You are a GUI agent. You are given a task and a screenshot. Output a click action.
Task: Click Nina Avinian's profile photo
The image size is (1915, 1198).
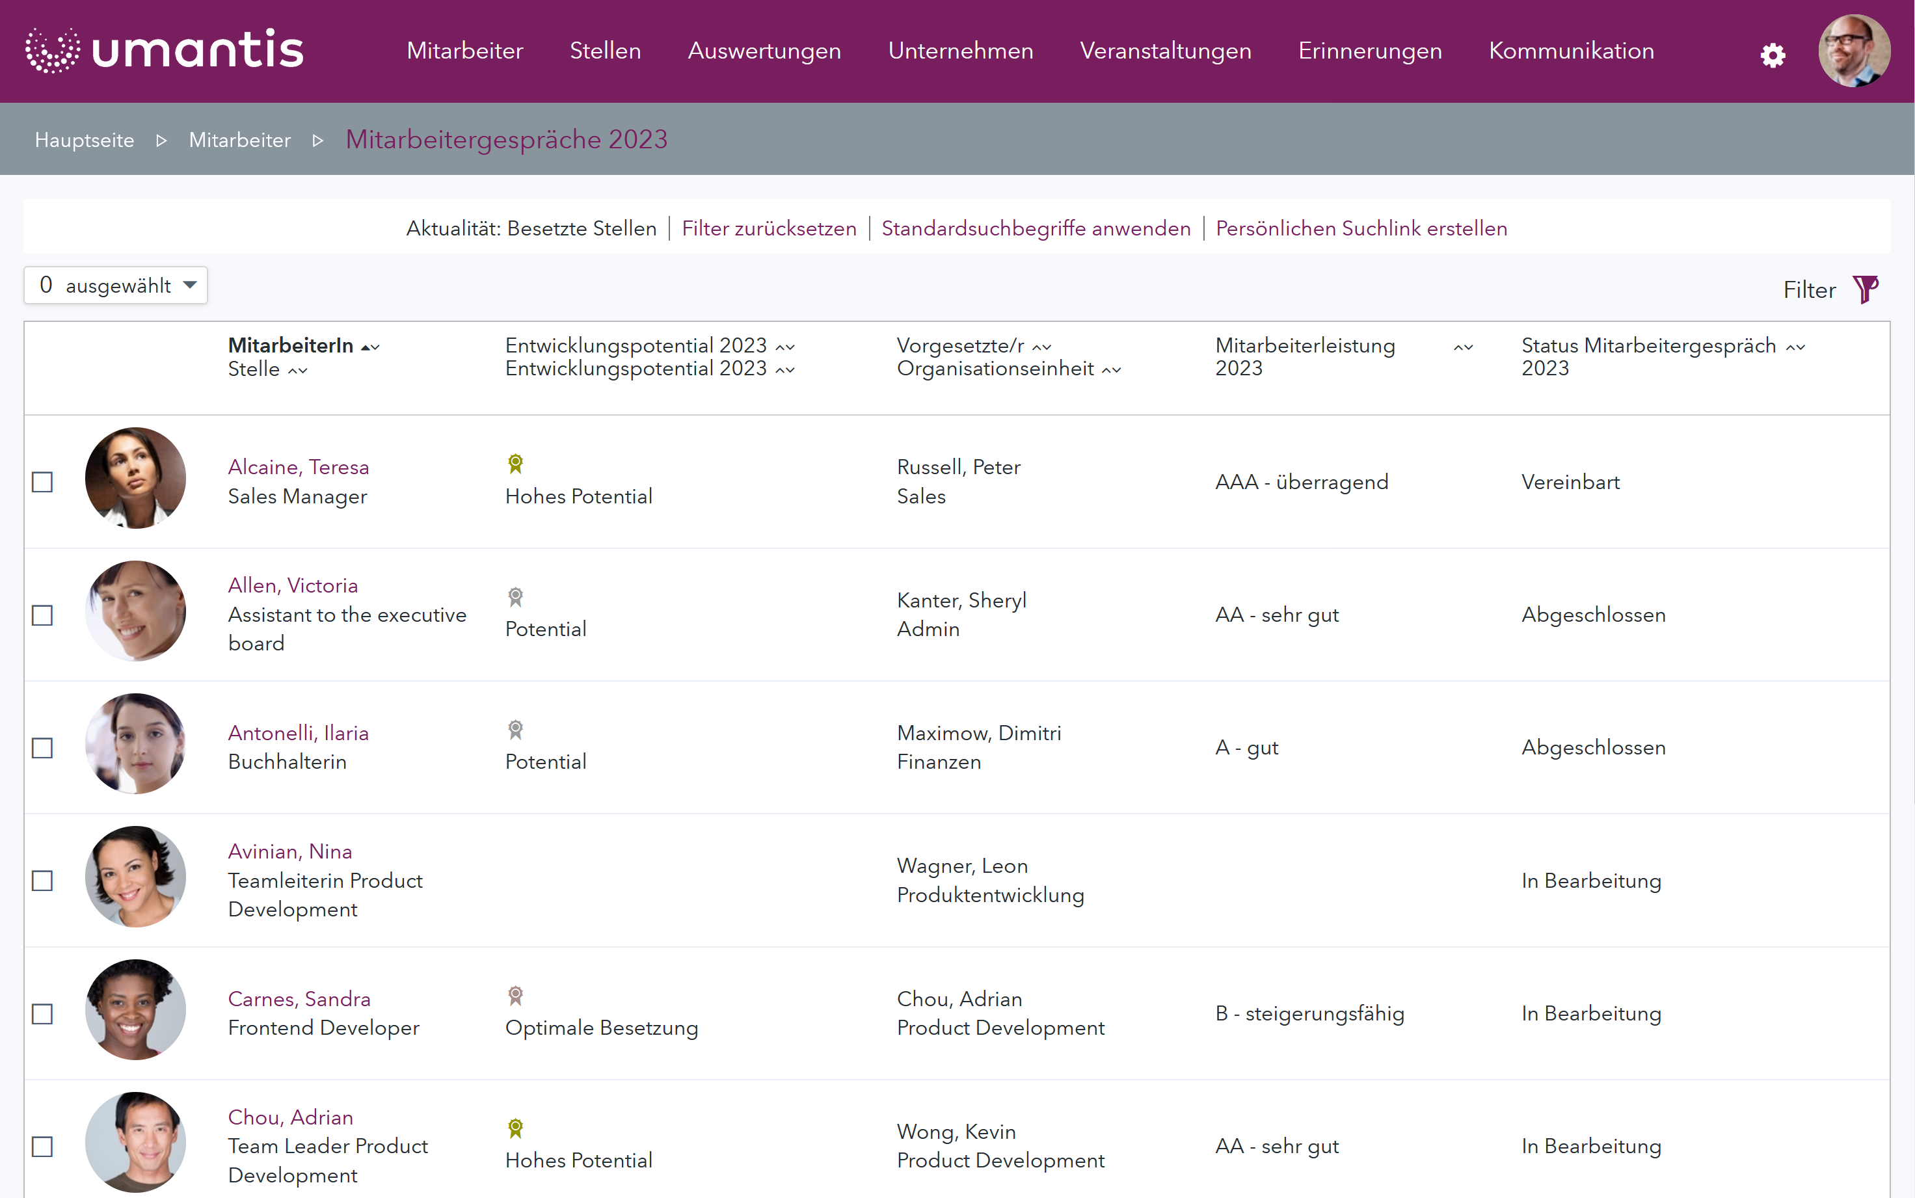tap(135, 876)
